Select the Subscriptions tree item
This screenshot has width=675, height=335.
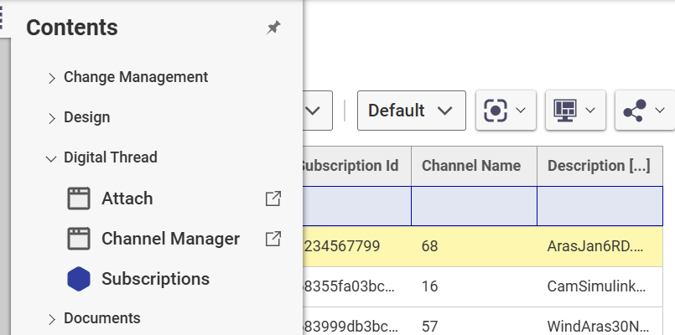pos(155,279)
